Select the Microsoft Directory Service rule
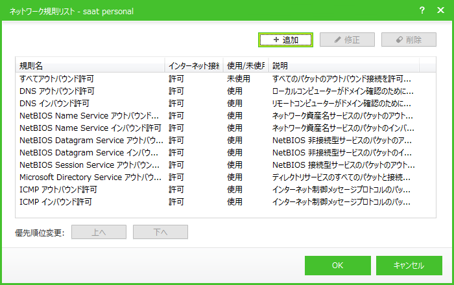Viewport: 454px width, 285px height. (x=226, y=177)
